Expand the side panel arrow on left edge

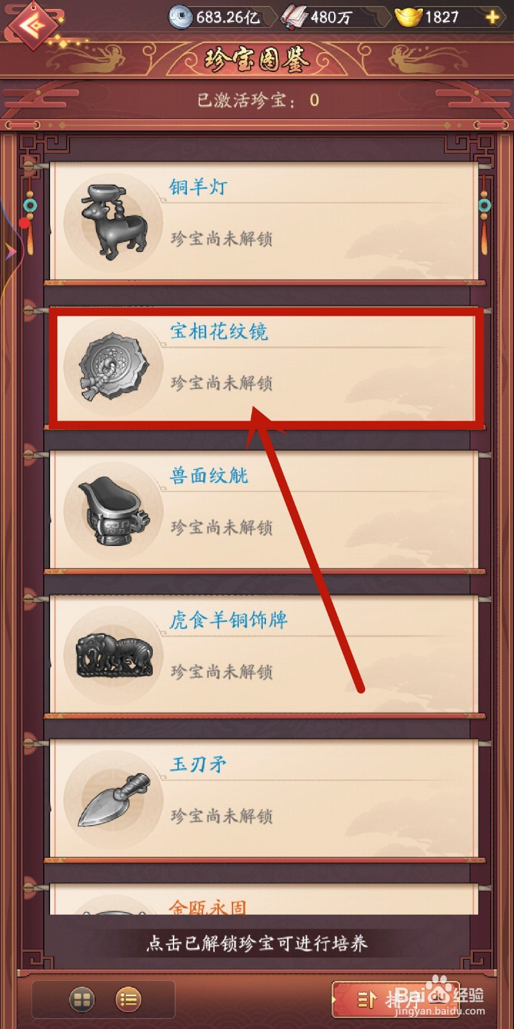[10, 251]
